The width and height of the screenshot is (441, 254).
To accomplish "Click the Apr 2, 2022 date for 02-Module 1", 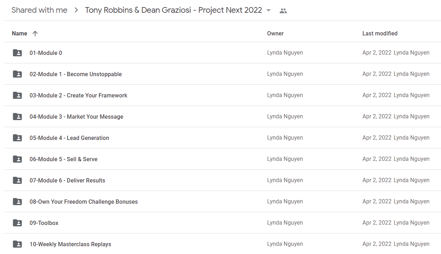I will [x=377, y=74].
